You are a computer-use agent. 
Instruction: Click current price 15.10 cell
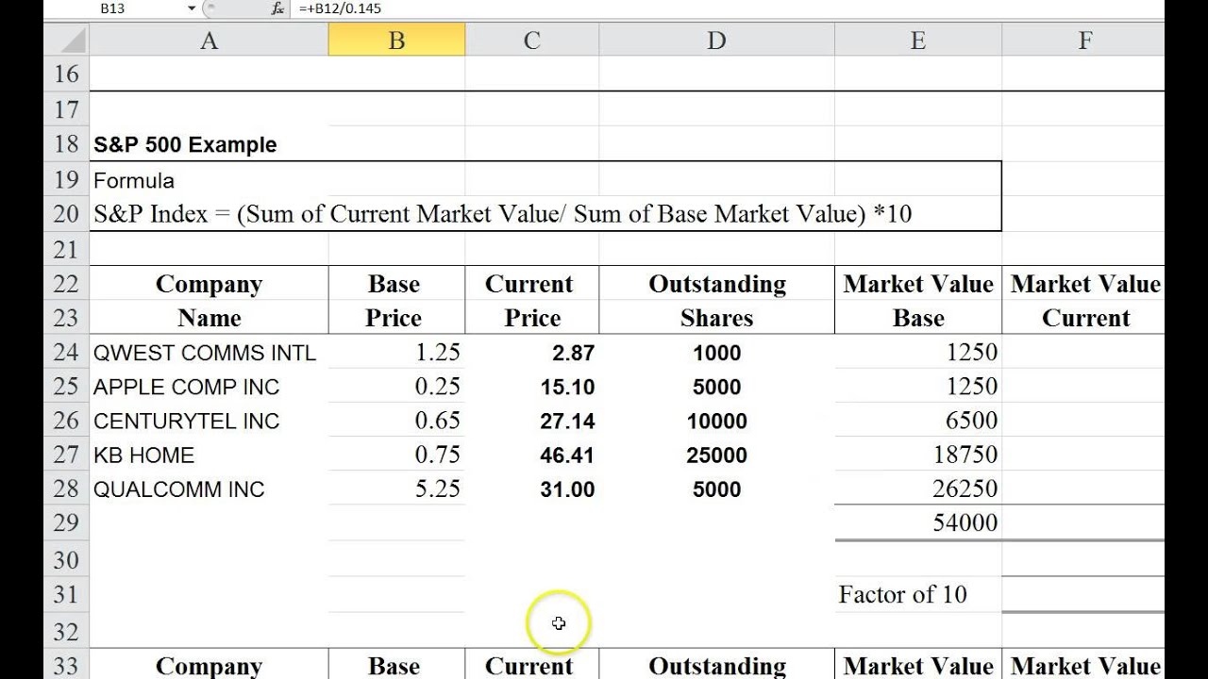click(532, 387)
